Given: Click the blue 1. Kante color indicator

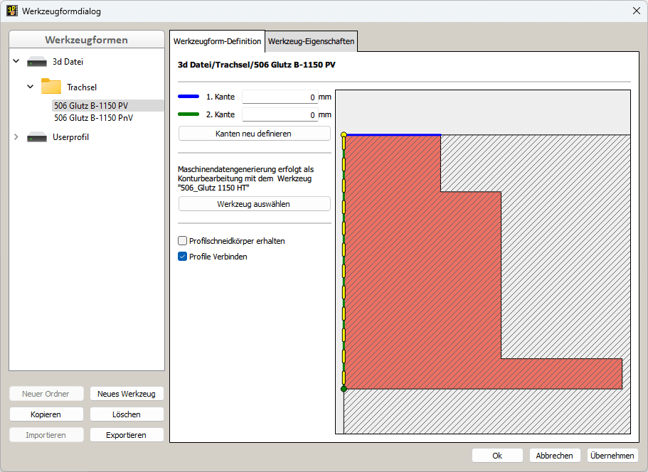Looking at the screenshot, I should tap(187, 97).
